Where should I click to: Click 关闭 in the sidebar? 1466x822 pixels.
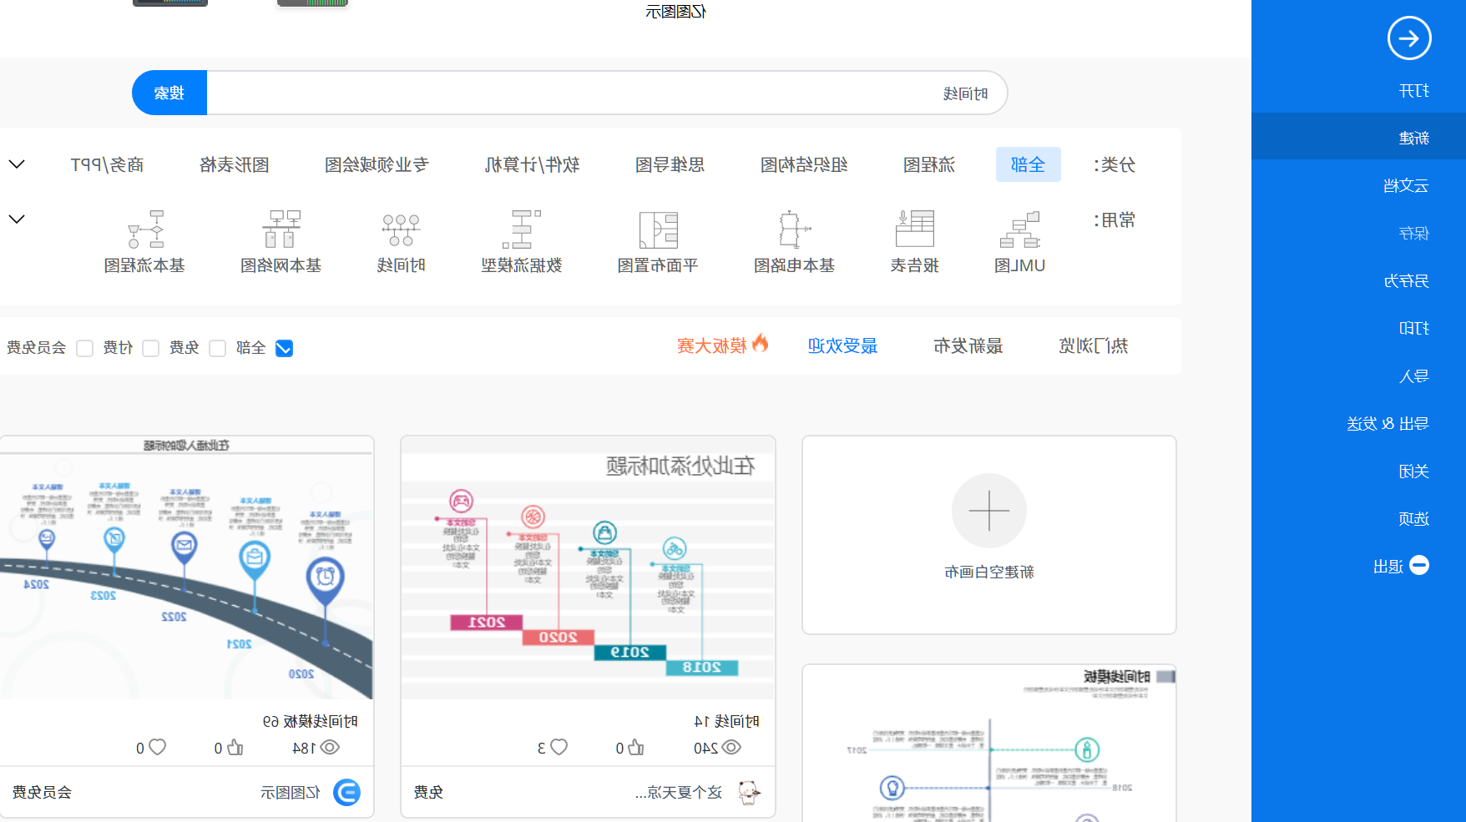(x=1414, y=471)
